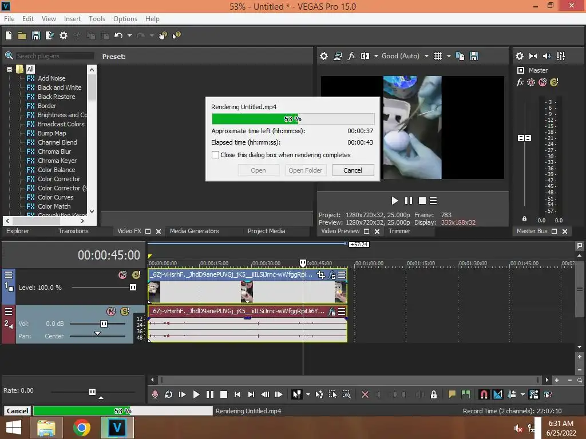
Task: Open the Insert menu
Action: [72, 19]
